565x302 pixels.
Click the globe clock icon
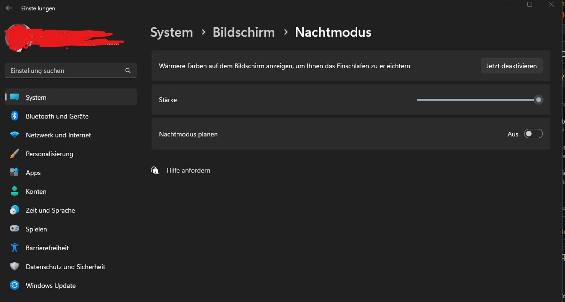[15, 210]
